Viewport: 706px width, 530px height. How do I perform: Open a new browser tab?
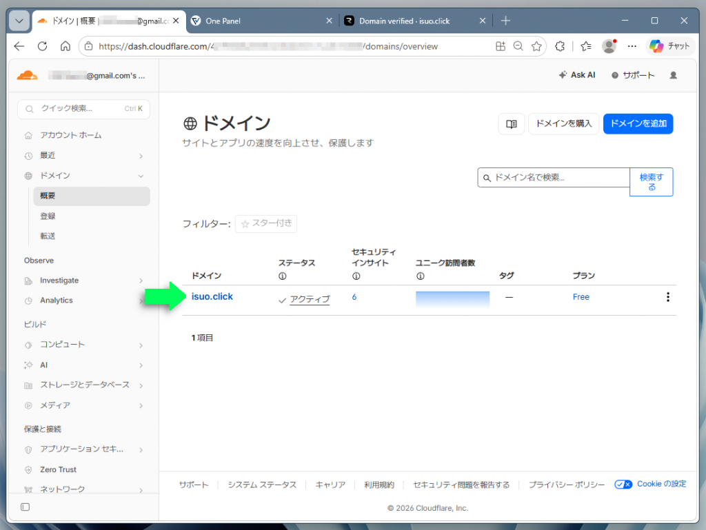[505, 21]
